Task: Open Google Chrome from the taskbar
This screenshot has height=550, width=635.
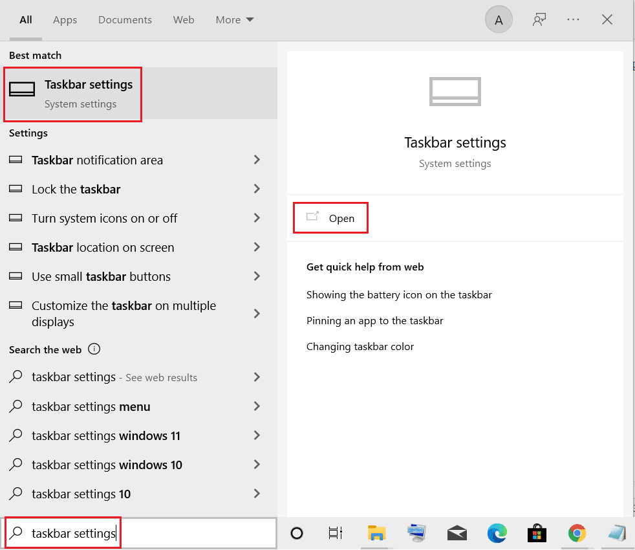Action: coord(577,533)
